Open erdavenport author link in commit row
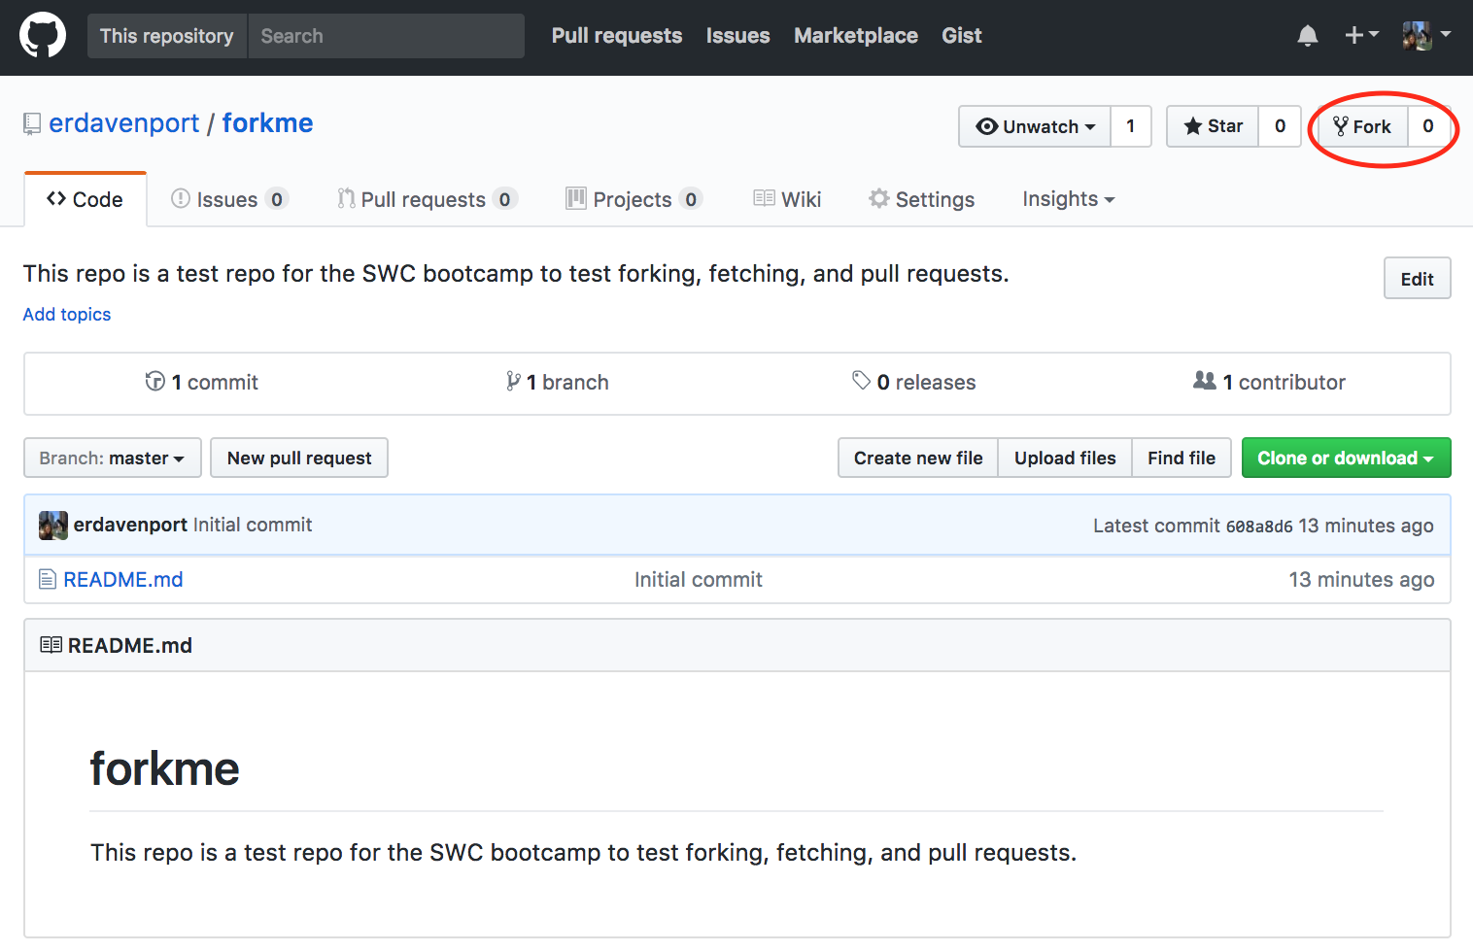Viewport: 1473px width, 952px height. [x=130, y=525]
